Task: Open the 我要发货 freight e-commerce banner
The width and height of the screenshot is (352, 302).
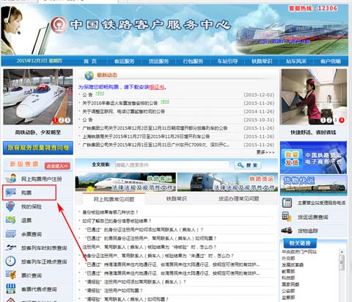Action: tap(313, 157)
